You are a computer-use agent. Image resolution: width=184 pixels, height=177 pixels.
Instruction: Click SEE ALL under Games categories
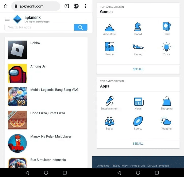pyautogui.click(x=138, y=69)
